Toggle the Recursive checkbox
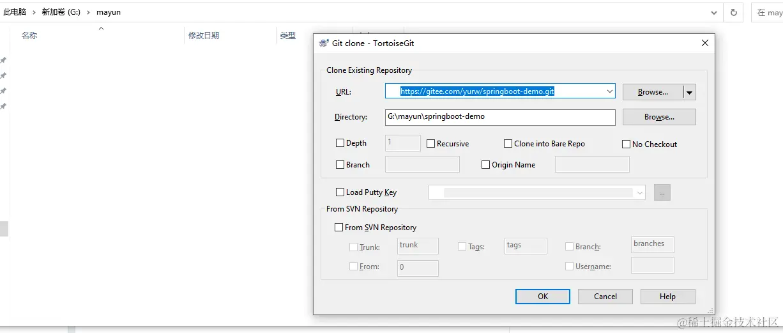The image size is (783, 333). coord(430,144)
